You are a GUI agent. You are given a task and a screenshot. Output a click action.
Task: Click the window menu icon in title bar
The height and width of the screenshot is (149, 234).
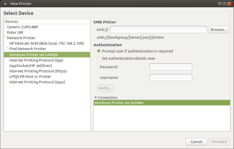pos(5,3)
